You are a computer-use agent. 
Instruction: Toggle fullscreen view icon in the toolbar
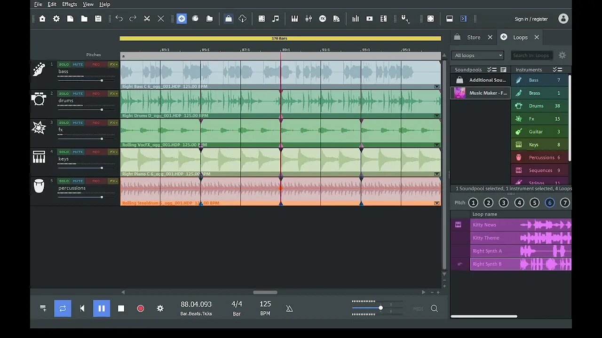pyautogui.click(x=430, y=19)
